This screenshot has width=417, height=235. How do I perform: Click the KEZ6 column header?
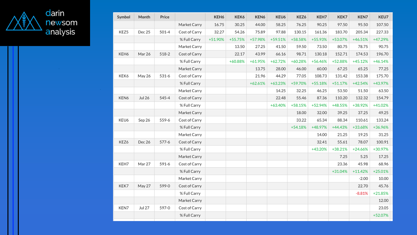pyautogui.click(x=301, y=17)
